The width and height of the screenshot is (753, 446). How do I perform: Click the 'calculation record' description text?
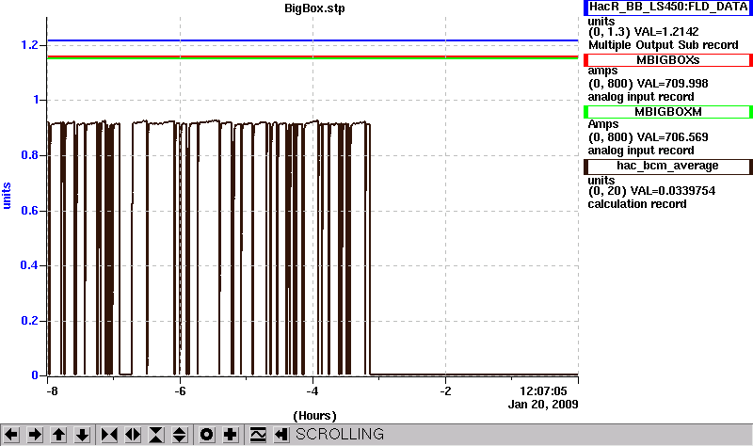tap(637, 204)
